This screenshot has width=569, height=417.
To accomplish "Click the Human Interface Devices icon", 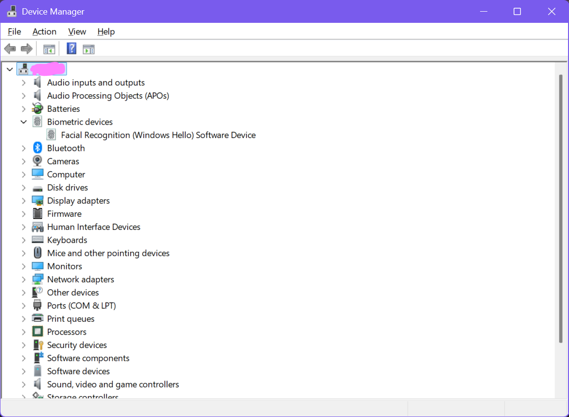I will (37, 227).
